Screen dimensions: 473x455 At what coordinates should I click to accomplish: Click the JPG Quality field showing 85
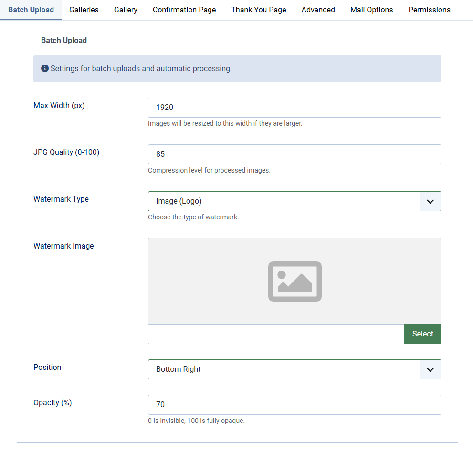click(x=294, y=154)
